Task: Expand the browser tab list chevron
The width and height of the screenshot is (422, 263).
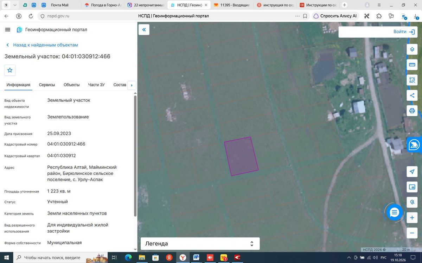Action: coord(14,5)
